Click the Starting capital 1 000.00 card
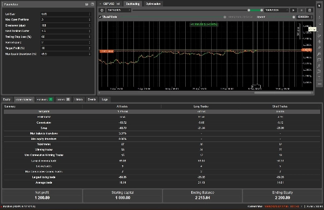324x210 pixels. click(x=123, y=195)
